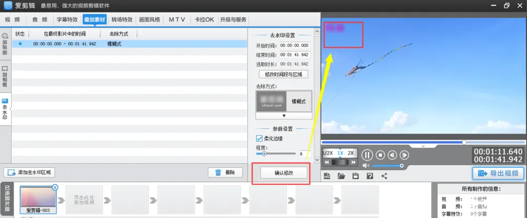Expand the 去除方式 removal method dropdown arrow
The width and height of the screenshot is (527, 218).
coord(284,116)
